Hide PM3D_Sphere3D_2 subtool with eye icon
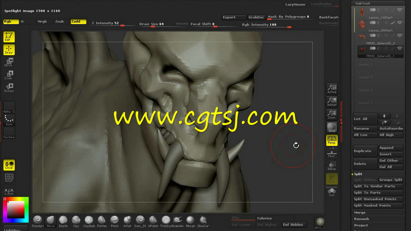This screenshot has width=411, height=231. 400,35
